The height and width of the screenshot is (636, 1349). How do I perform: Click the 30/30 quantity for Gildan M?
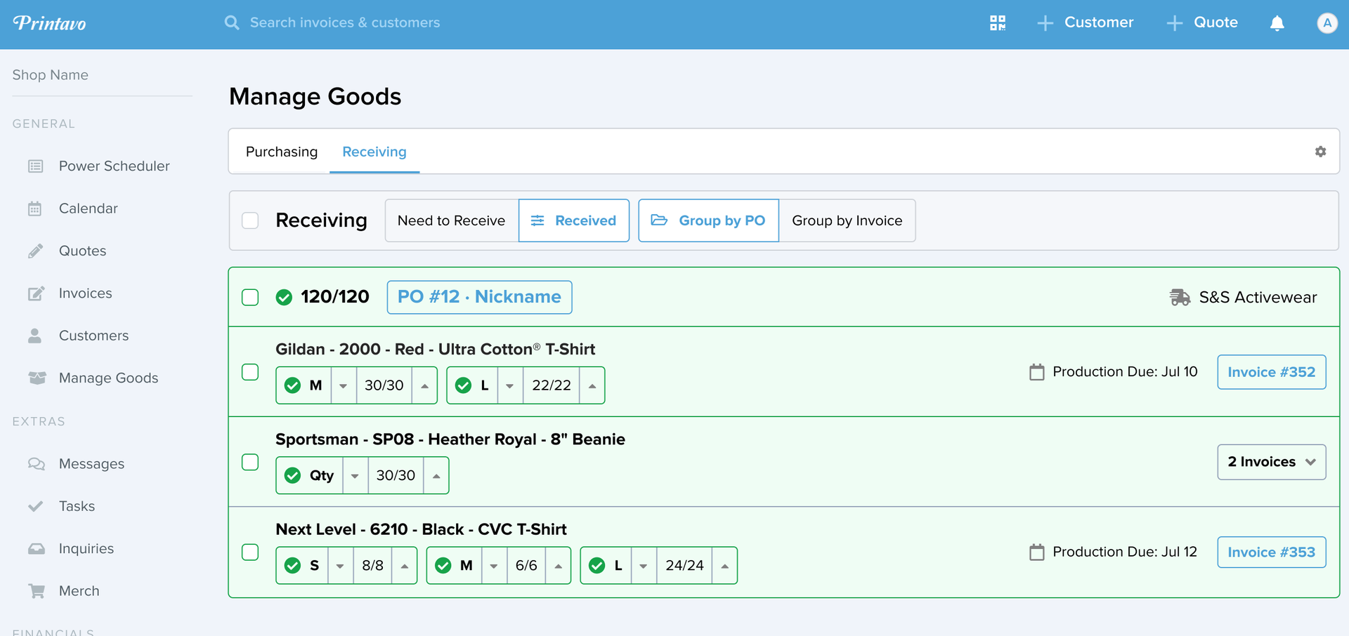pyautogui.click(x=384, y=385)
